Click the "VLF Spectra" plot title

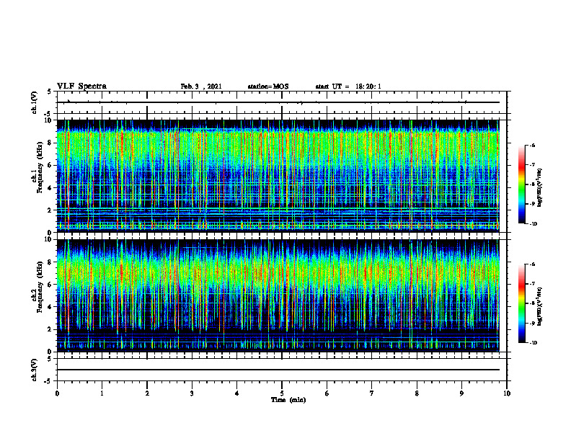(x=81, y=86)
